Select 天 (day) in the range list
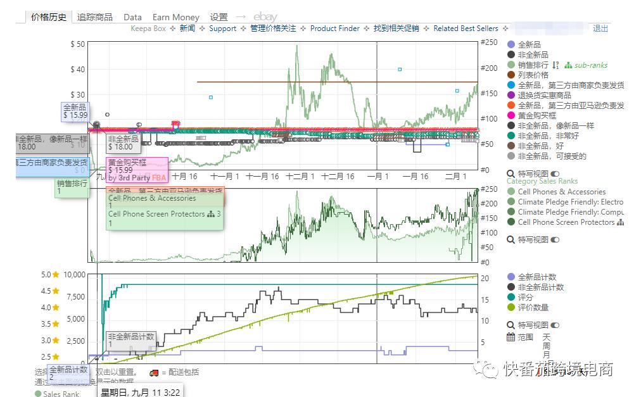 click(x=546, y=337)
